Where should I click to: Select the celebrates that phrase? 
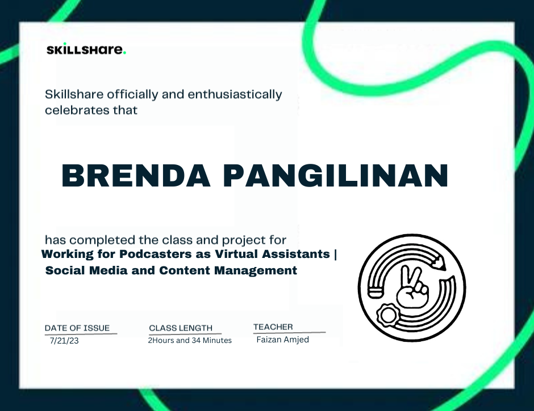tap(91, 111)
